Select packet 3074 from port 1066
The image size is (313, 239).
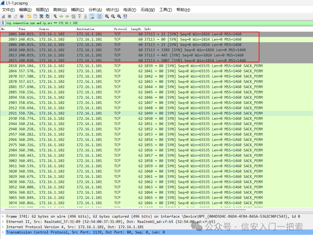[x=156, y=203]
